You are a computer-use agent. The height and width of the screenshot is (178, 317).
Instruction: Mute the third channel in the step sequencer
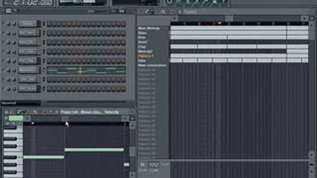pyautogui.click(x=3, y=43)
